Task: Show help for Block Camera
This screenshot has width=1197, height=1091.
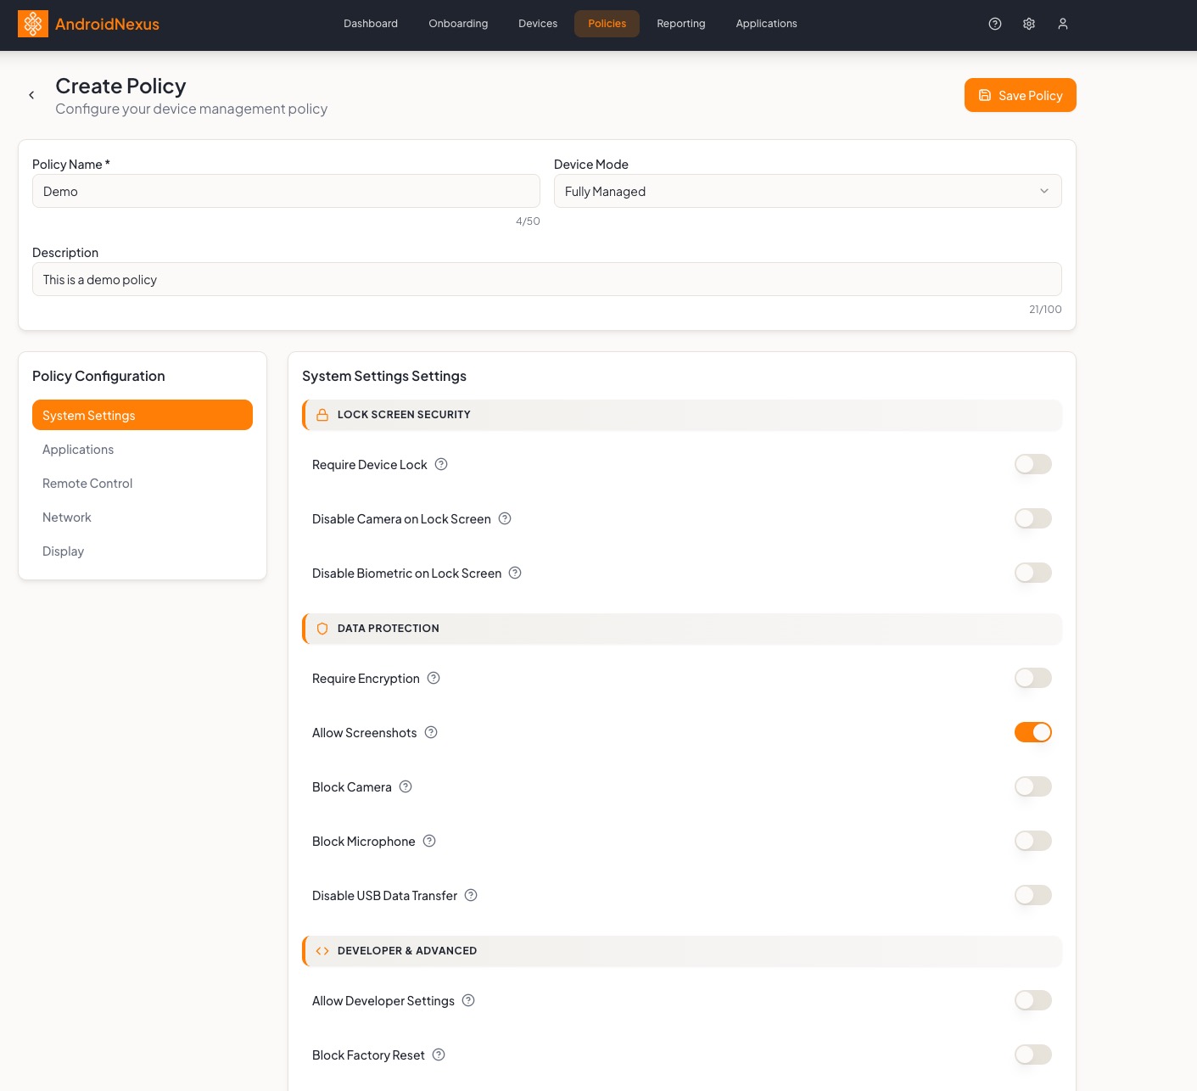Action: (x=406, y=786)
